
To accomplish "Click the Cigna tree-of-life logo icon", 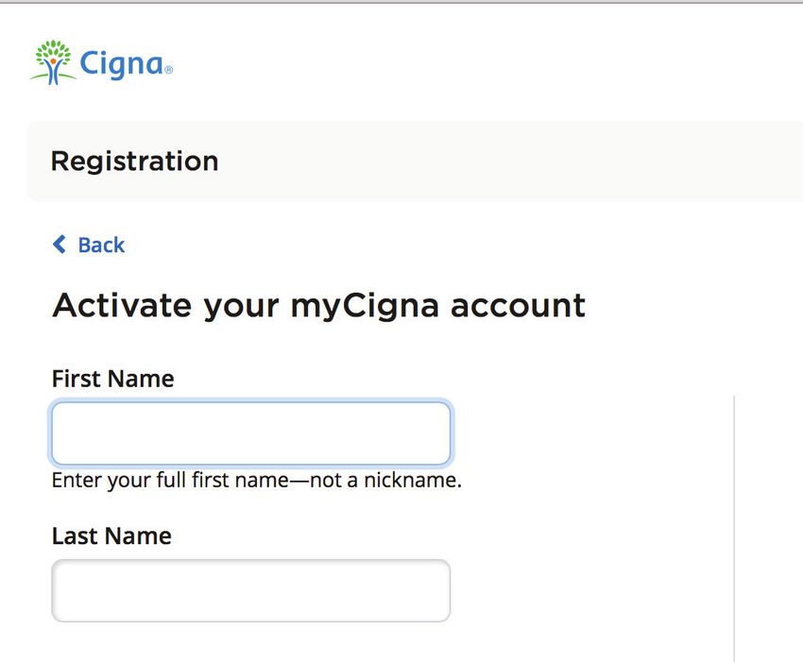I will pos(53,62).
